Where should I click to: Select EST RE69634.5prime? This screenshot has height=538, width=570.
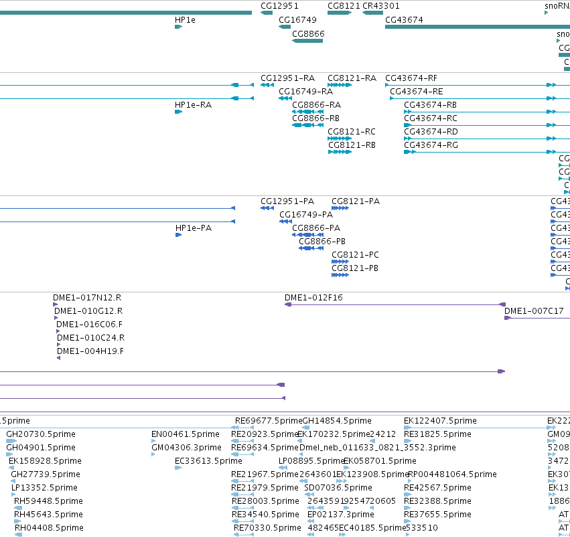pyautogui.click(x=265, y=448)
